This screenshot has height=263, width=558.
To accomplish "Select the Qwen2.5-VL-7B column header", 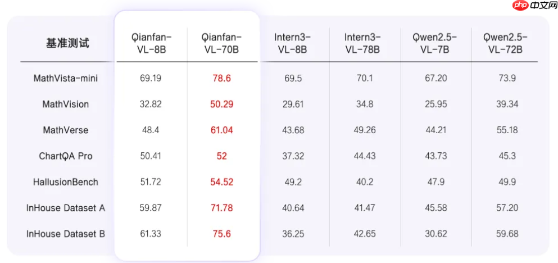I will point(435,43).
